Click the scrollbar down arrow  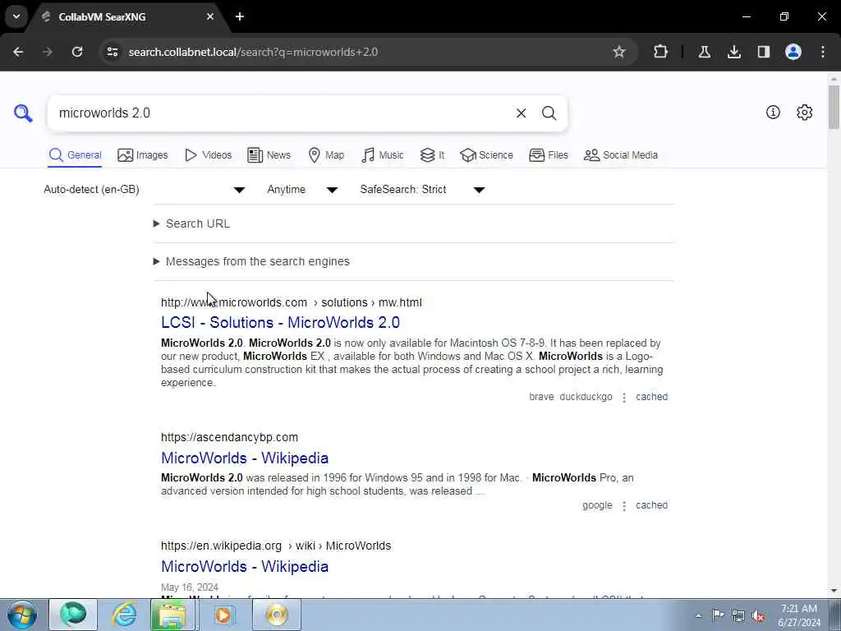[834, 591]
